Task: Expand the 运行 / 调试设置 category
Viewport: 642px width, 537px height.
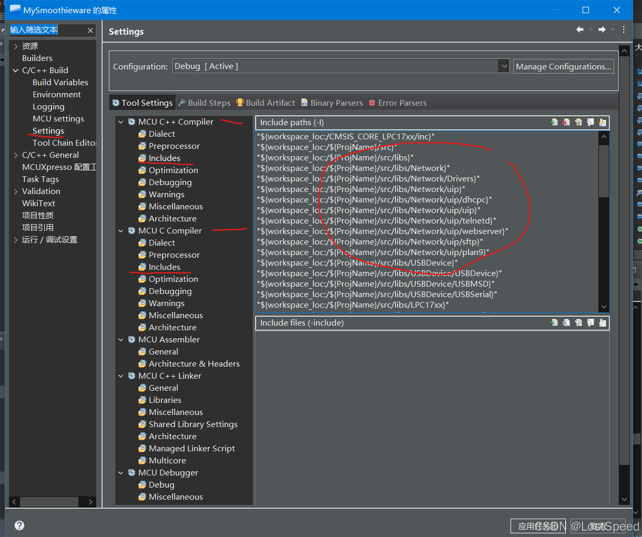Action: click(x=16, y=240)
